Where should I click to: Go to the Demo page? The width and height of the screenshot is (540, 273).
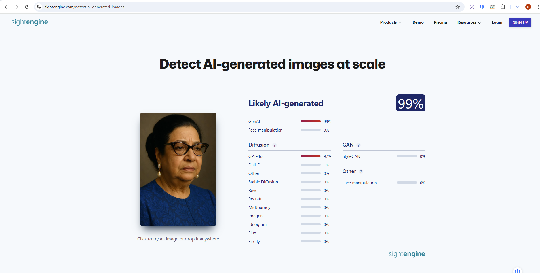(418, 22)
